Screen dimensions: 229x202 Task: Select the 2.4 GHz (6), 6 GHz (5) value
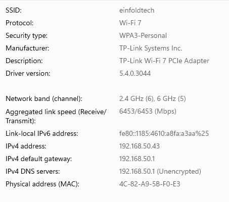[x=152, y=98]
